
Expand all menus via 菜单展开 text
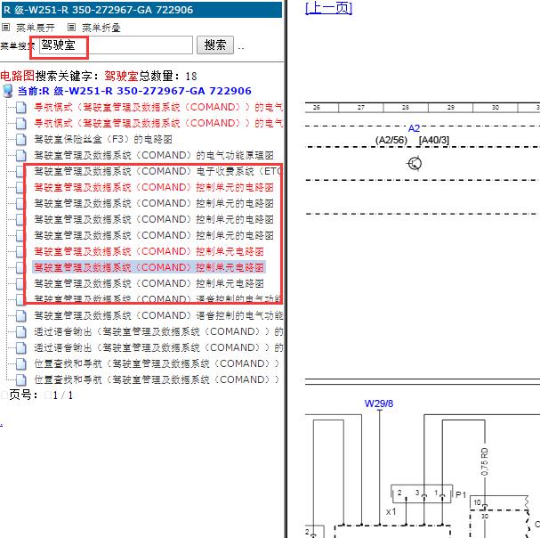pyautogui.click(x=36, y=28)
